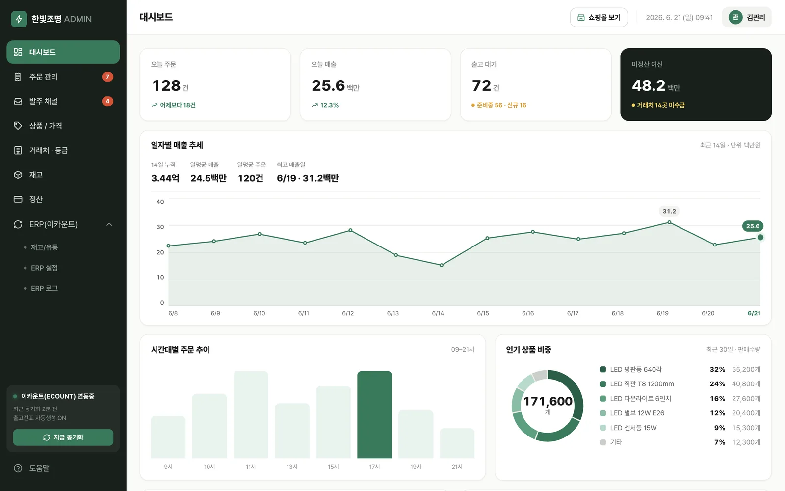Click the 거래처·등급 building icon
The height and width of the screenshot is (491, 785).
(18, 150)
